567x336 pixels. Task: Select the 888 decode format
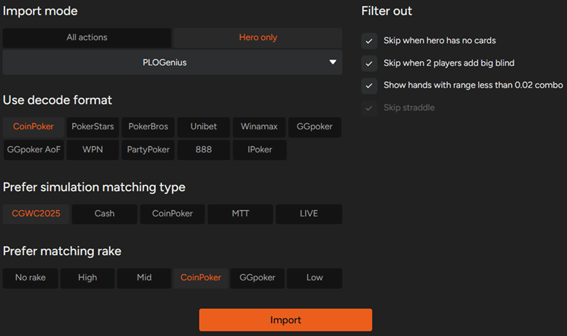click(x=203, y=150)
